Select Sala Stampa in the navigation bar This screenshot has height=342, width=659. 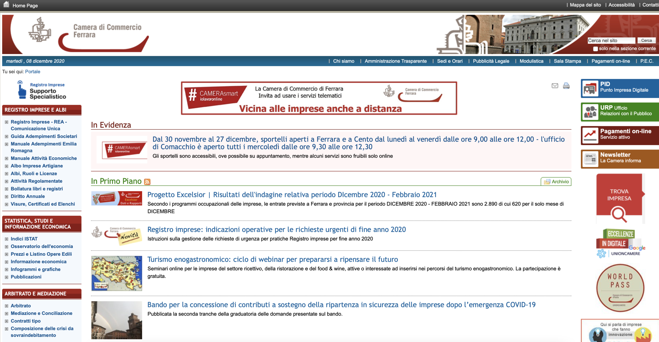coord(567,61)
